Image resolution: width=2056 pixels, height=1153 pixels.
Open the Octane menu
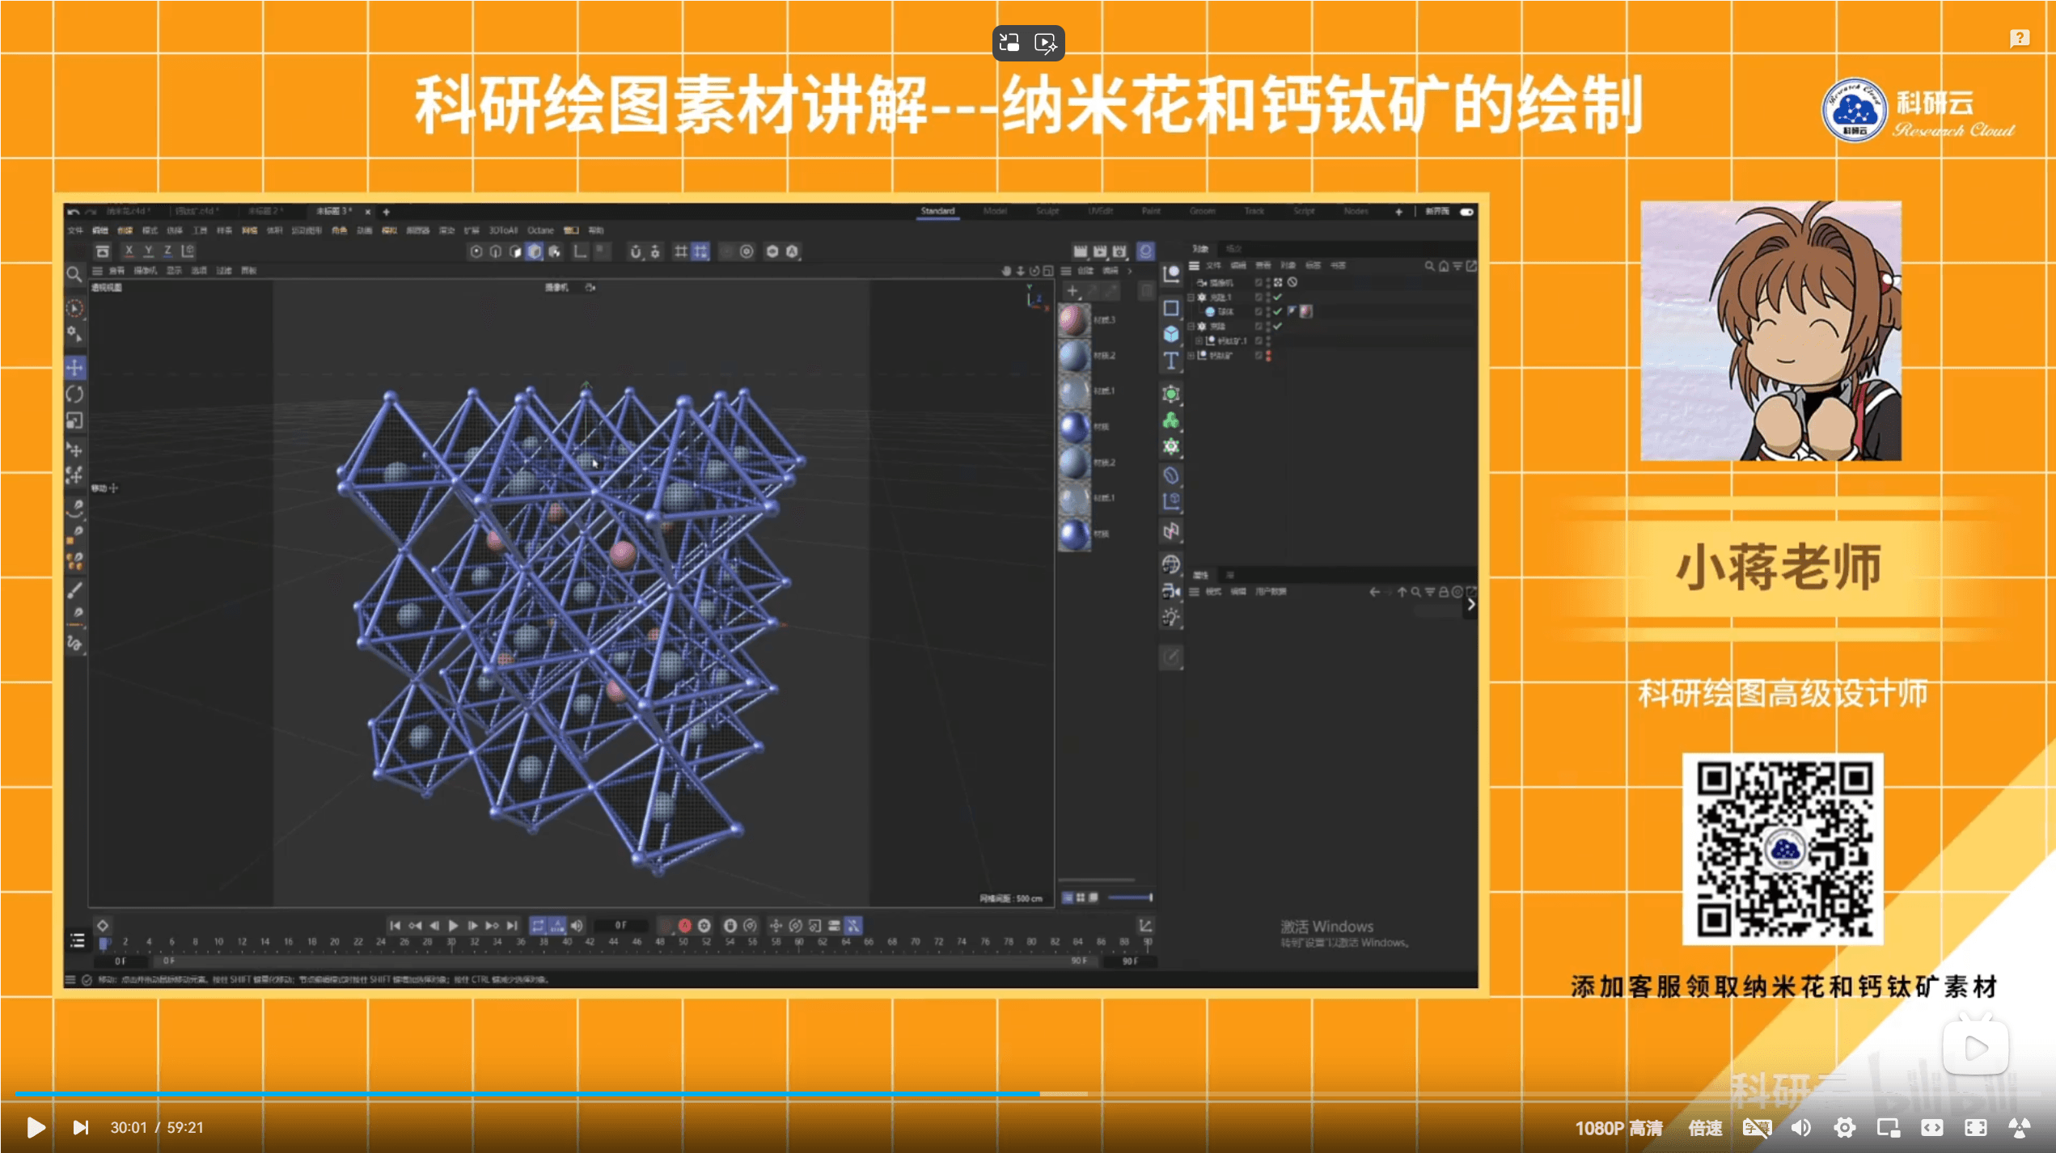point(540,230)
